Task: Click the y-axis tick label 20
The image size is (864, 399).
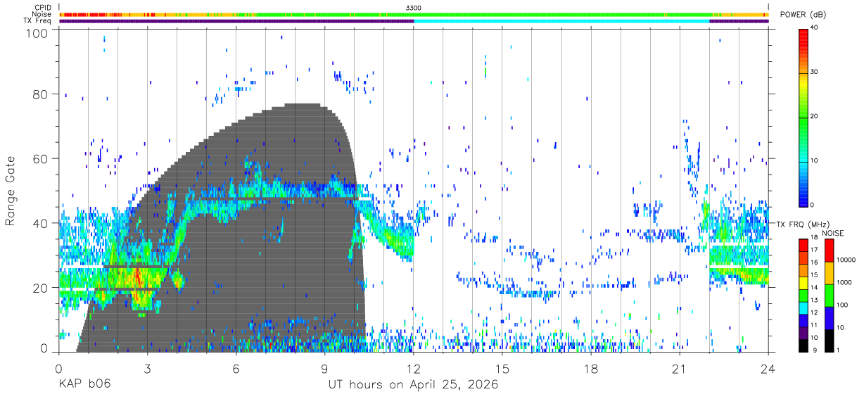Action: pyautogui.click(x=40, y=288)
